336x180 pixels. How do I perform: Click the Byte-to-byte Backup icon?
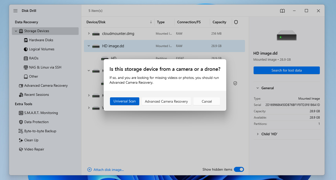pyautogui.click(x=21, y=131)
